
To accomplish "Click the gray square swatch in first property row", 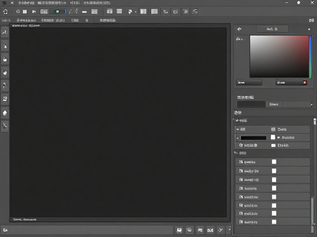I will (x=273, y=129).
